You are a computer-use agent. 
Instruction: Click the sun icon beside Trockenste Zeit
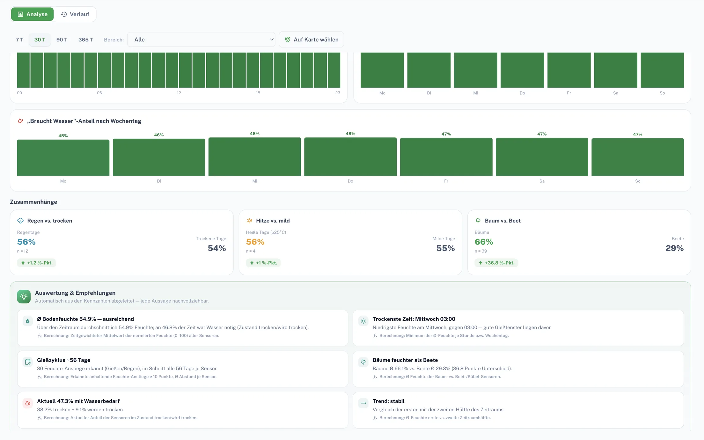tap(363, 321)
